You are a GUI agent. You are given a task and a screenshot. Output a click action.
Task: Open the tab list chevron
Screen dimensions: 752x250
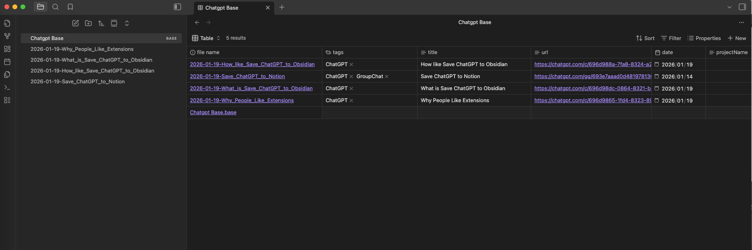click(730, 7)
